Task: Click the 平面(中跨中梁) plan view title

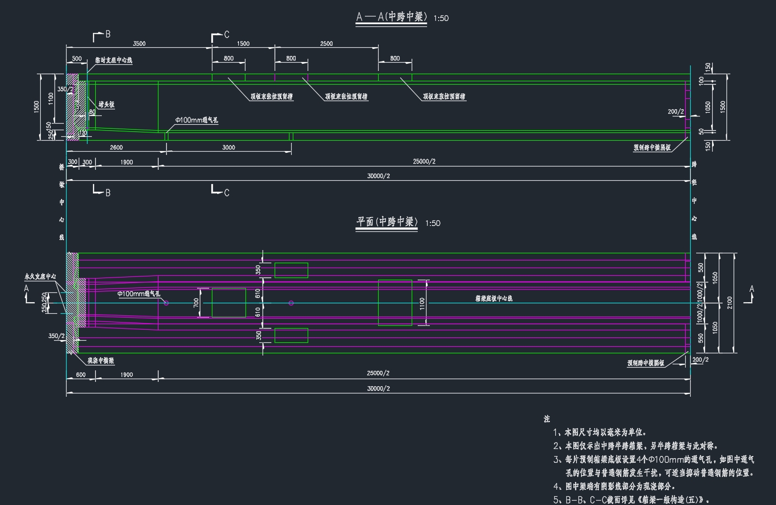Action: tap(387, 222)
